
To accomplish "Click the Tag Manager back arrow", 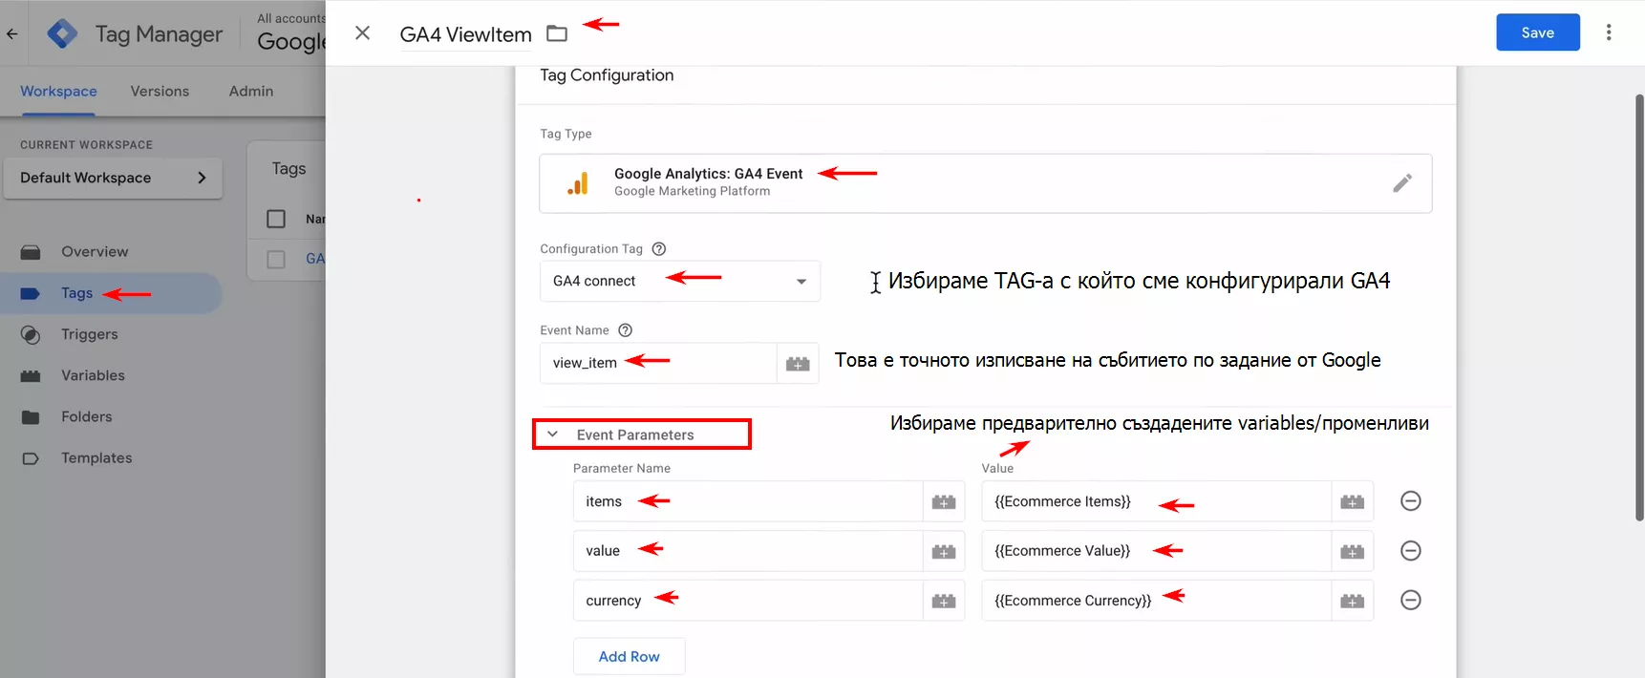I will [11, 33].
